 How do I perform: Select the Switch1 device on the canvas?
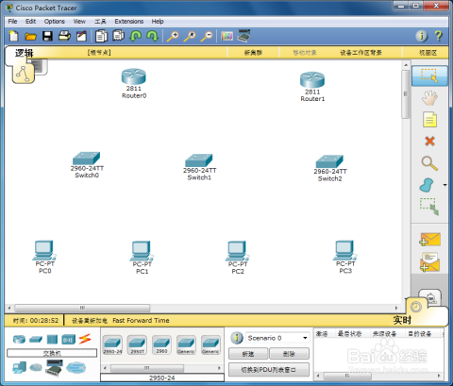click(x=199, y=160)
